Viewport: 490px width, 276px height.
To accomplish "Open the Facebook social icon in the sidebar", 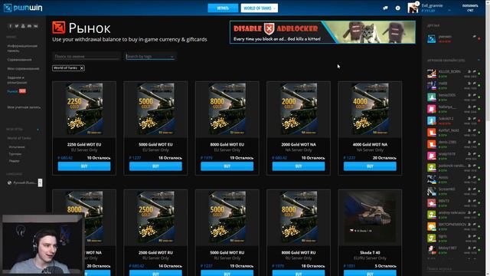I will click(10, 26).
